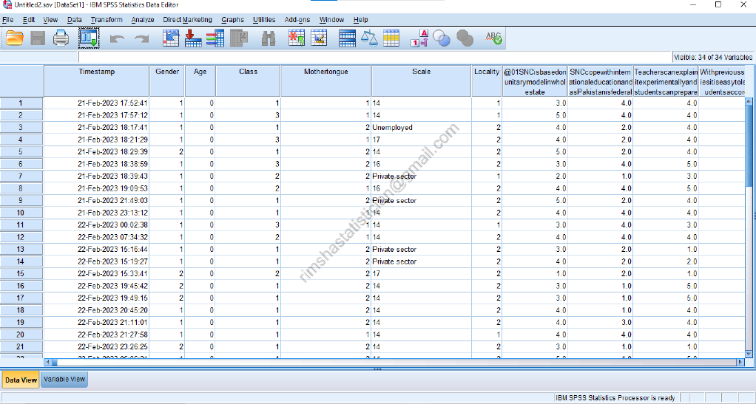Open the Utilities menu

click(264, 20)
